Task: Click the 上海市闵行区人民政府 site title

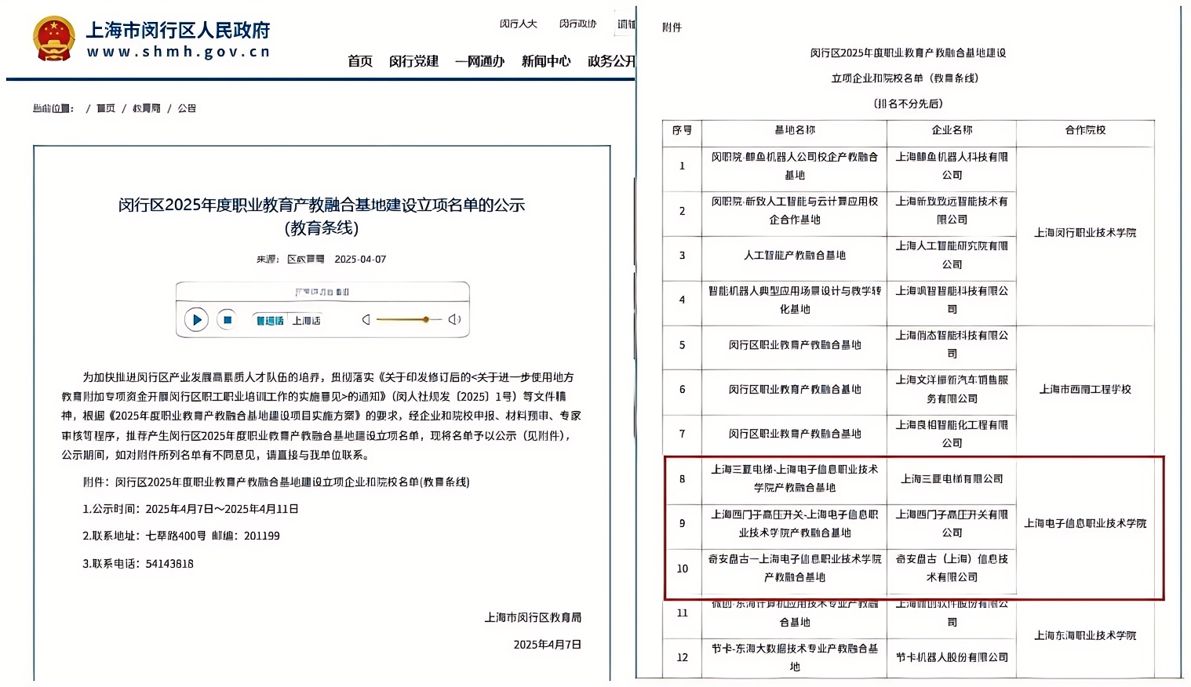Action: pyautogui.click(x=177, y=31)
